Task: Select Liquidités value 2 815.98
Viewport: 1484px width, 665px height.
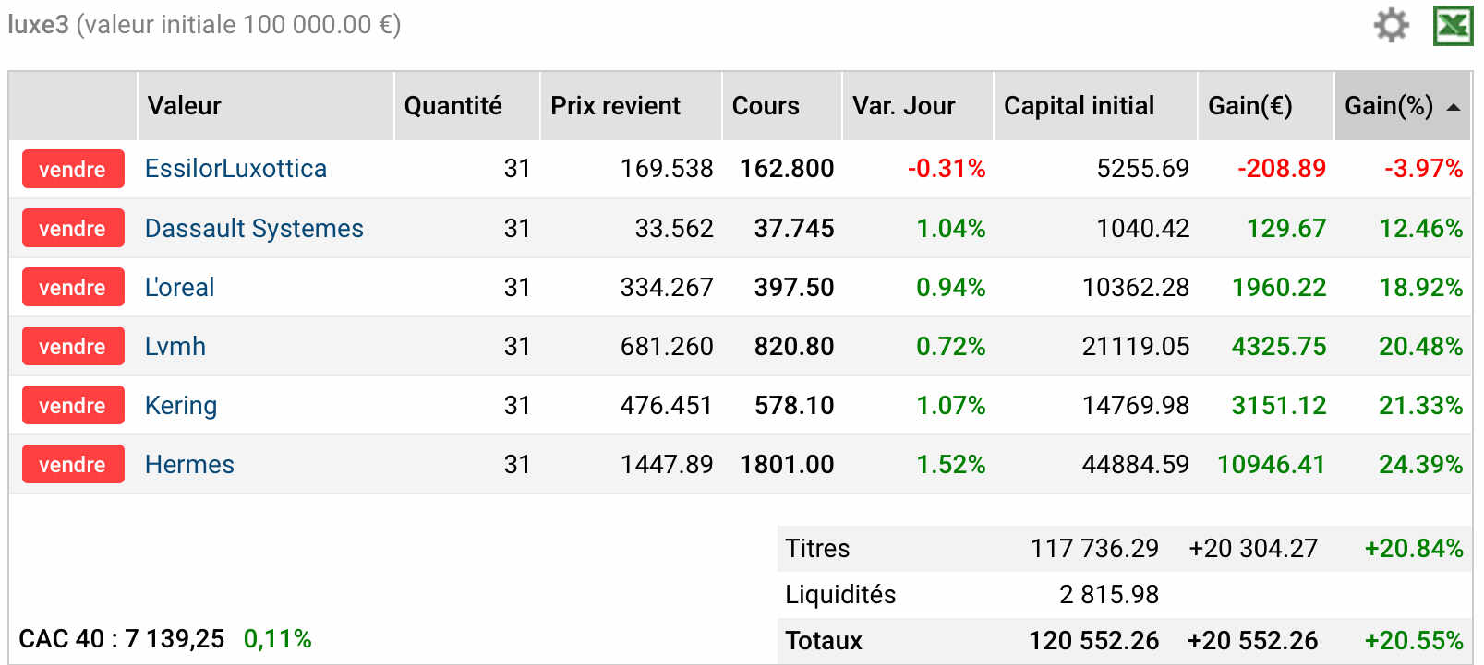Action: click(1109, 595)
